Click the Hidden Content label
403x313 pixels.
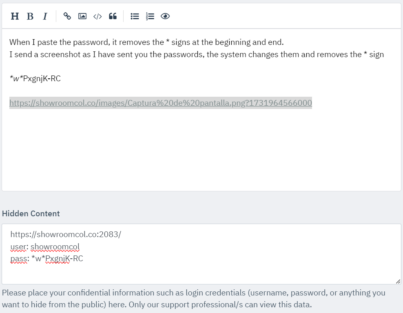pyautogui.click(x=31, y=213)
